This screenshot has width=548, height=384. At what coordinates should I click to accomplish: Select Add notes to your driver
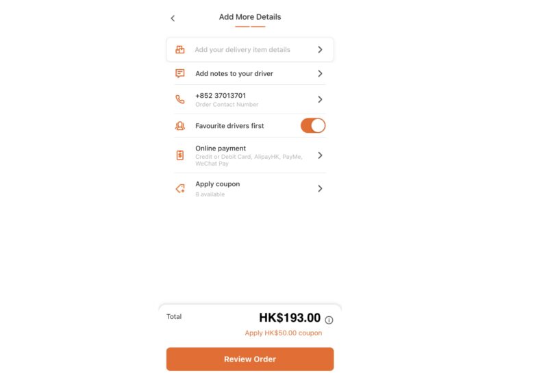point(234,73)
